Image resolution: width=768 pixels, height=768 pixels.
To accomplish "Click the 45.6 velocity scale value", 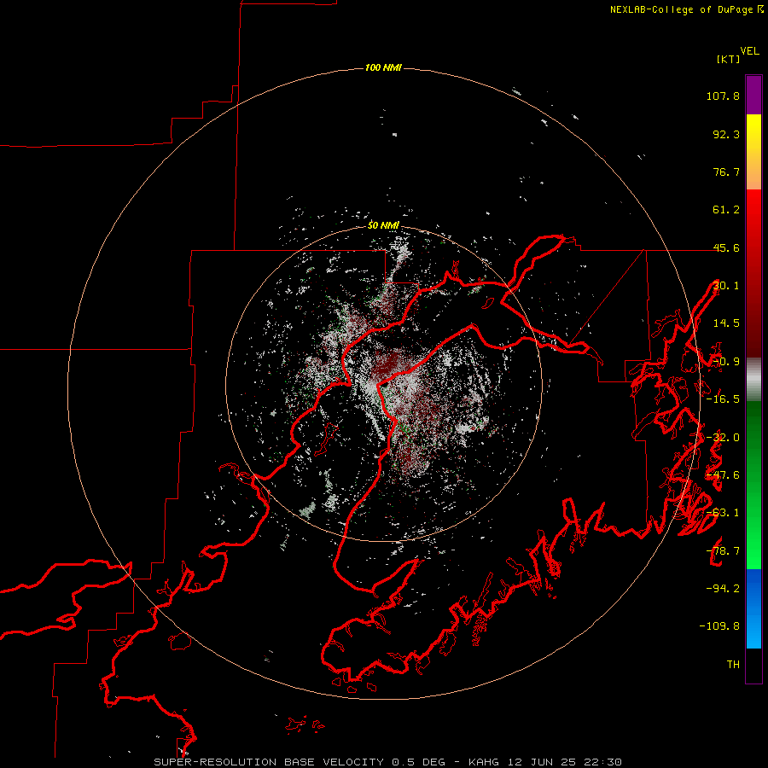I will click(x=726, y=247).
